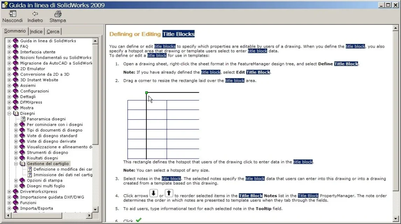401x224 pixels.
Task: Click 'Edit Title Block' text in the note
Action: pos(253,72)
